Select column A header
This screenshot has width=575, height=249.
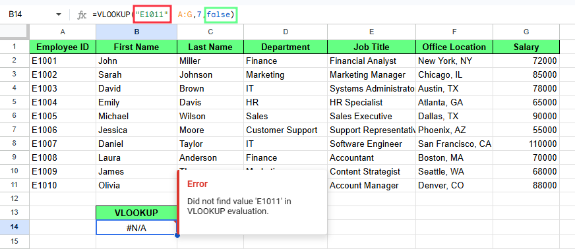tap(63, 32)
